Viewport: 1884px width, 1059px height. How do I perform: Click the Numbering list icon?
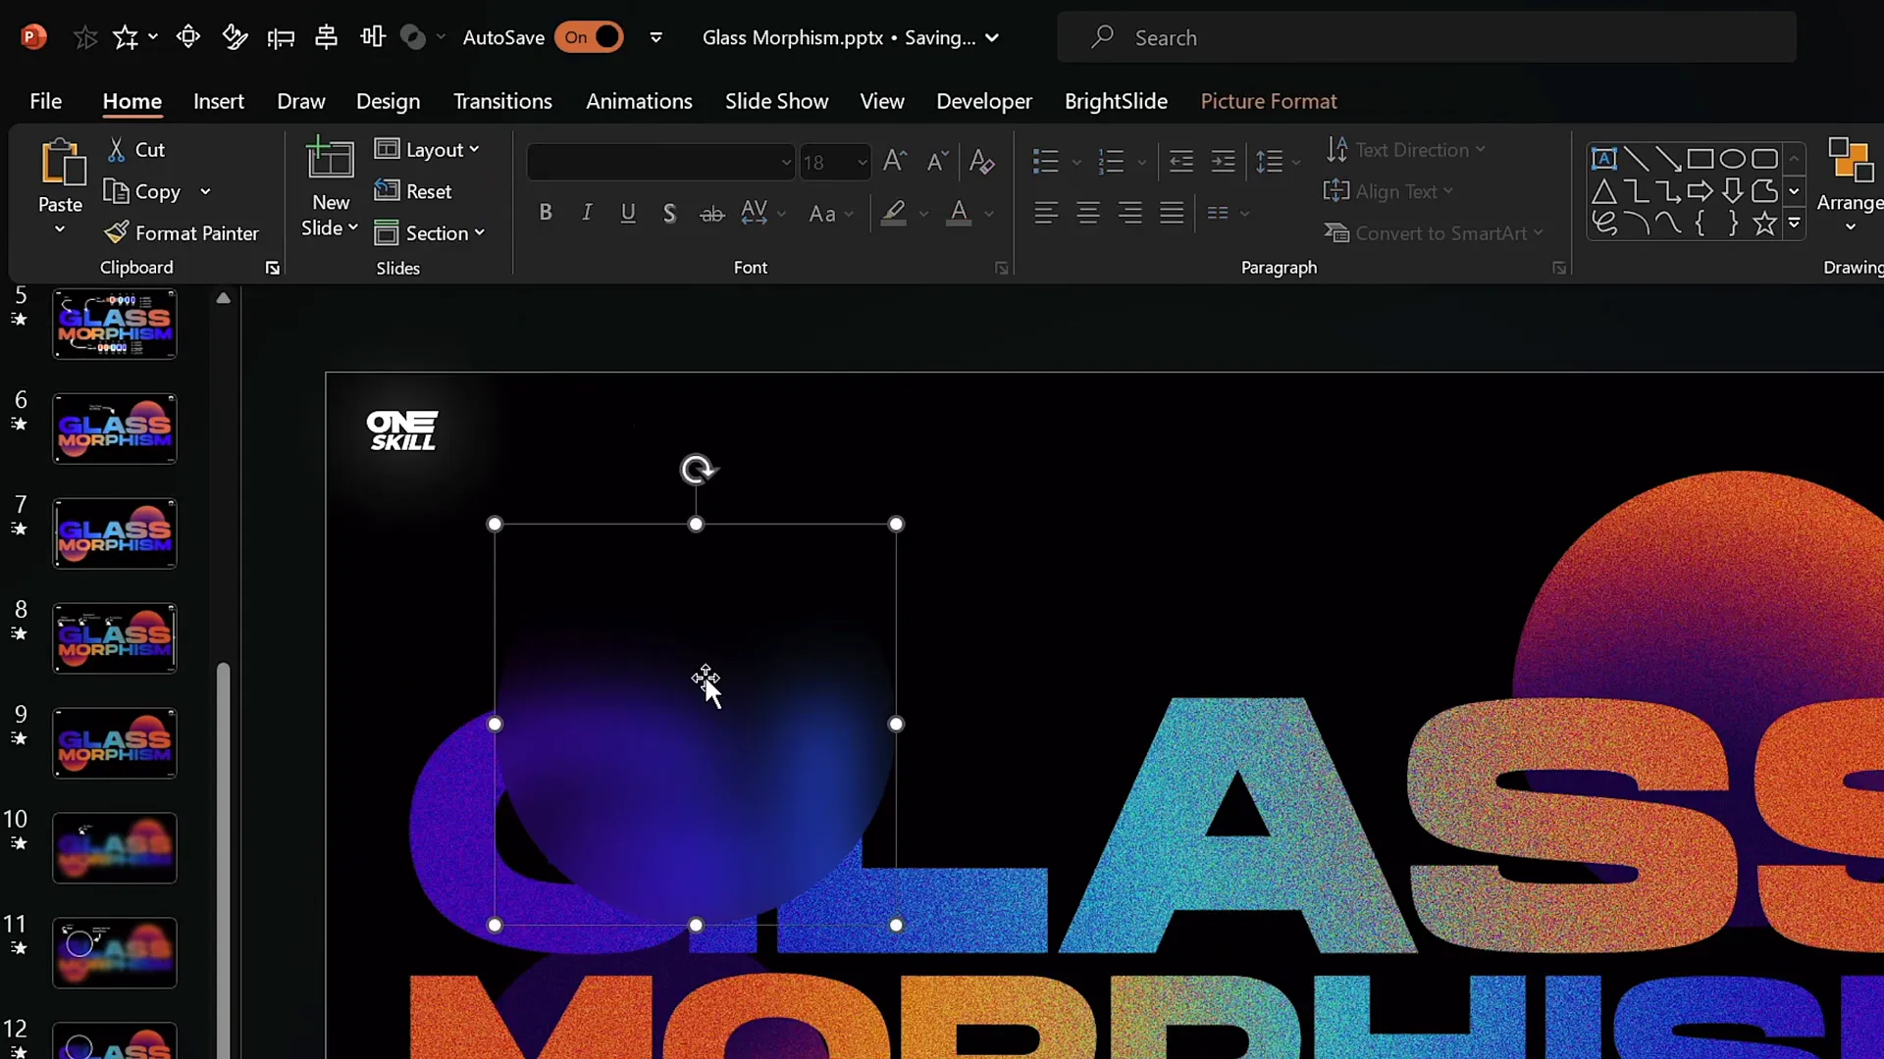1111,161
